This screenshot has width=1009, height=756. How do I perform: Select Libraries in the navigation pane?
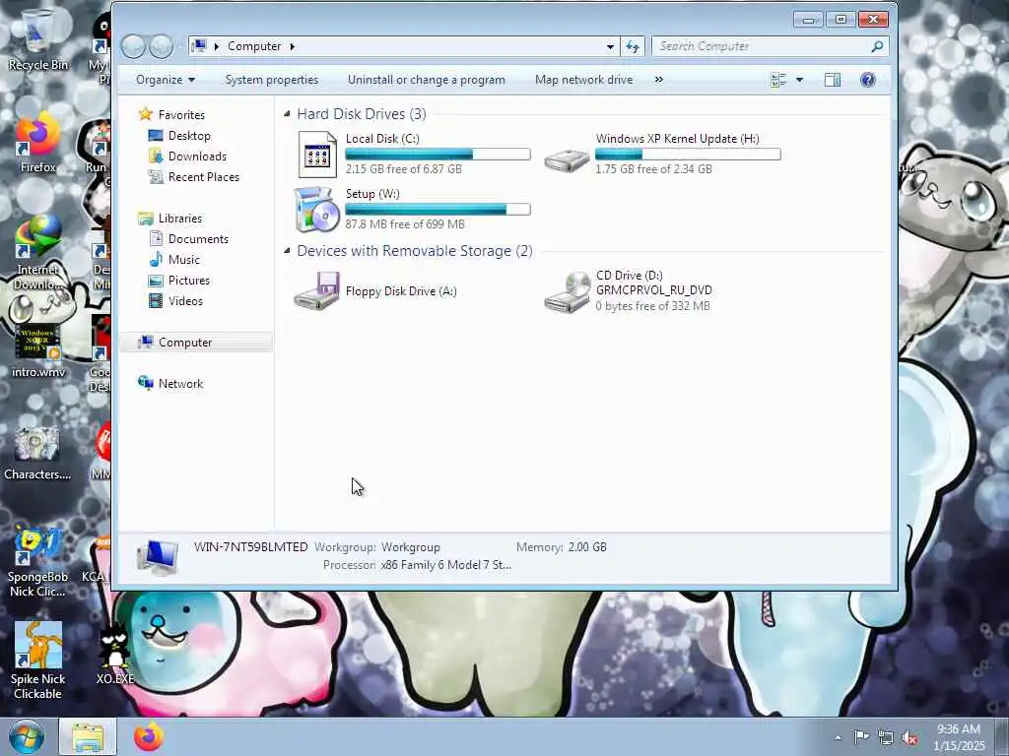coord(180,219)
